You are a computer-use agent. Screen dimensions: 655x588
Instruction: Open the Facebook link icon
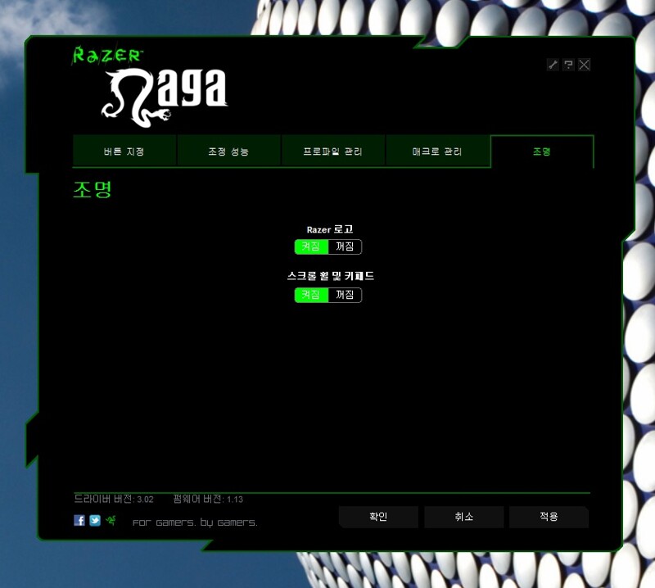click(x=79, y=520)
